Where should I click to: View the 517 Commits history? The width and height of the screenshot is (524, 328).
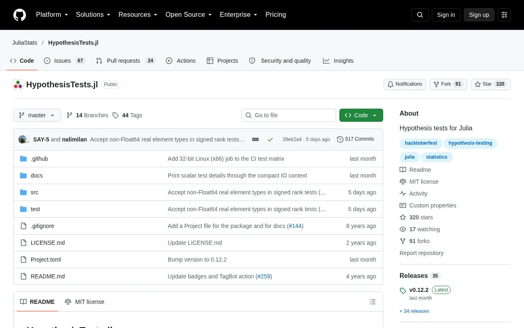point(355,139)
